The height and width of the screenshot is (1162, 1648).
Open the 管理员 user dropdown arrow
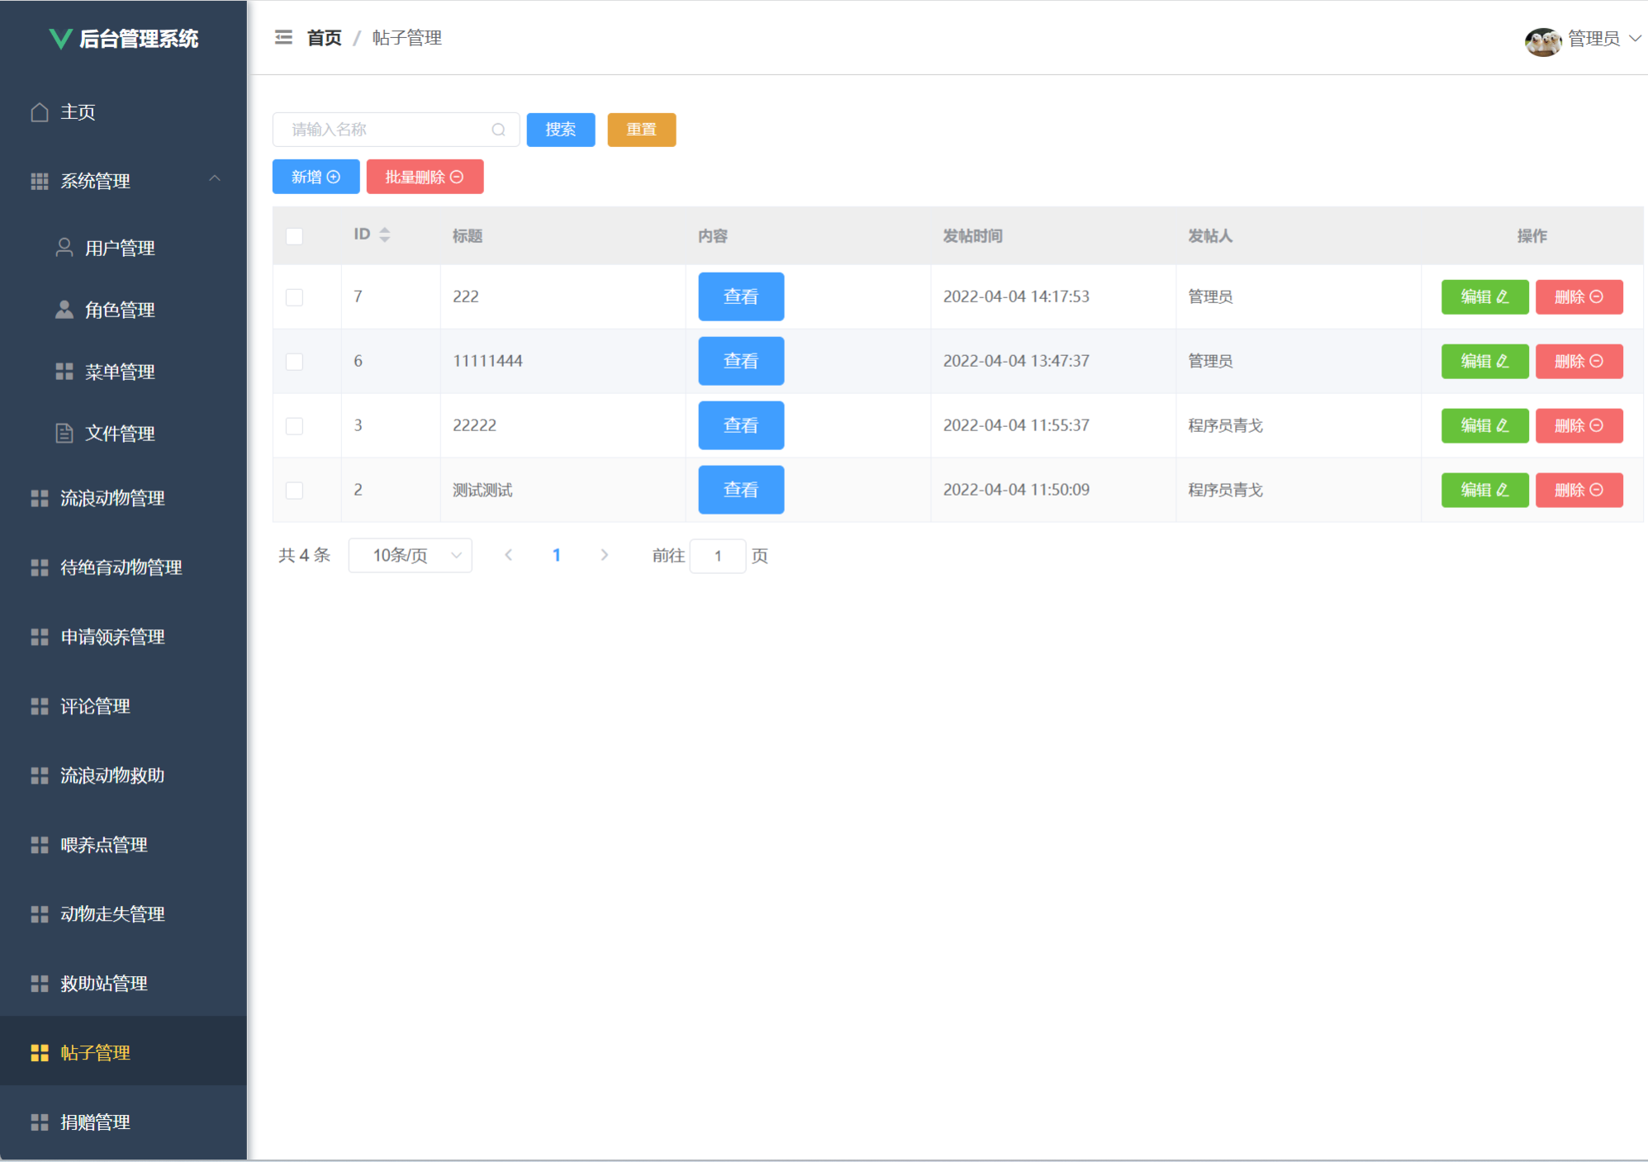coord(1634,38)
